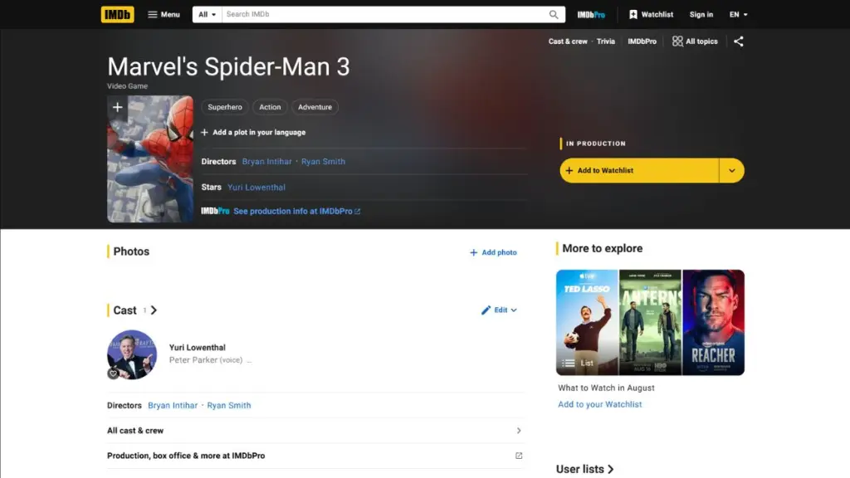The image size is (850, 478).
Task: Open the Reacher poster
Action: pos(713,323)
